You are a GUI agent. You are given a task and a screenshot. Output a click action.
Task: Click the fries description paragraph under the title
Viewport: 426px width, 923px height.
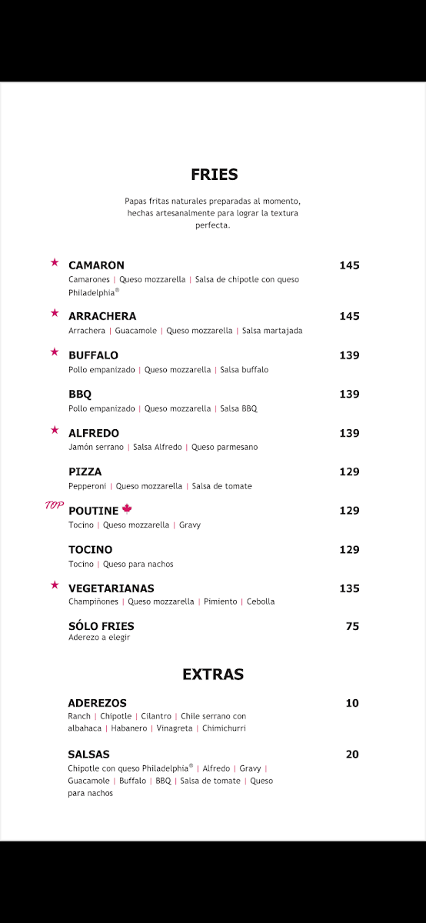[x=213, y=213]
